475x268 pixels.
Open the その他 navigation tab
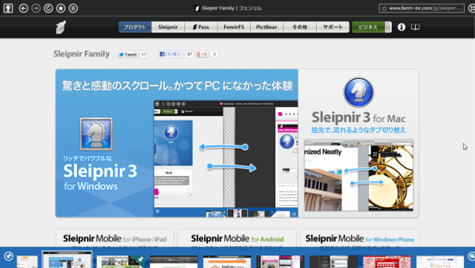[x=300, y=27]
